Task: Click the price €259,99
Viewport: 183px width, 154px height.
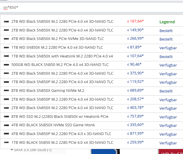Action: [135, 142]
